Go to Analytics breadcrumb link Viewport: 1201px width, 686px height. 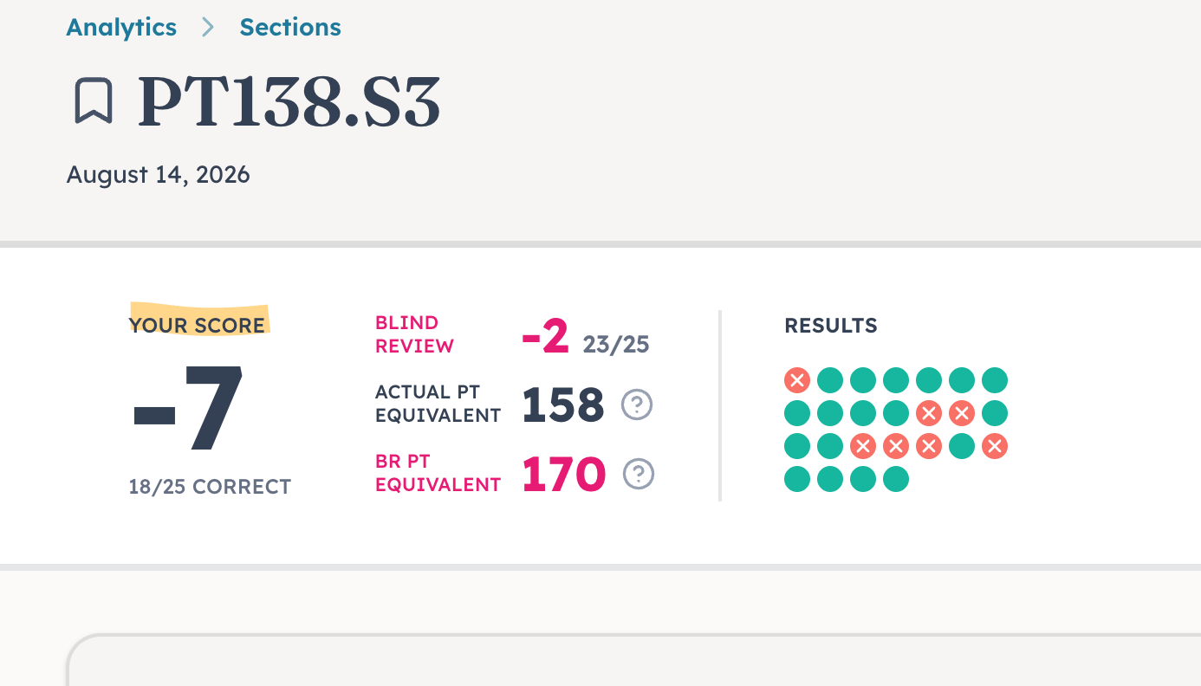[121, 28]
